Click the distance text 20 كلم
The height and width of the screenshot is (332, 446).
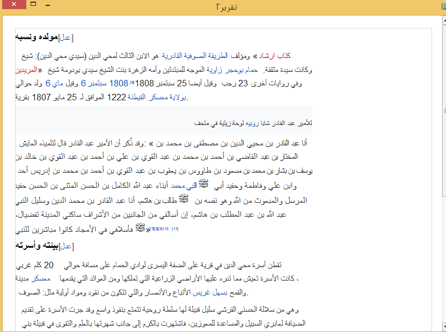pos(43,265)
